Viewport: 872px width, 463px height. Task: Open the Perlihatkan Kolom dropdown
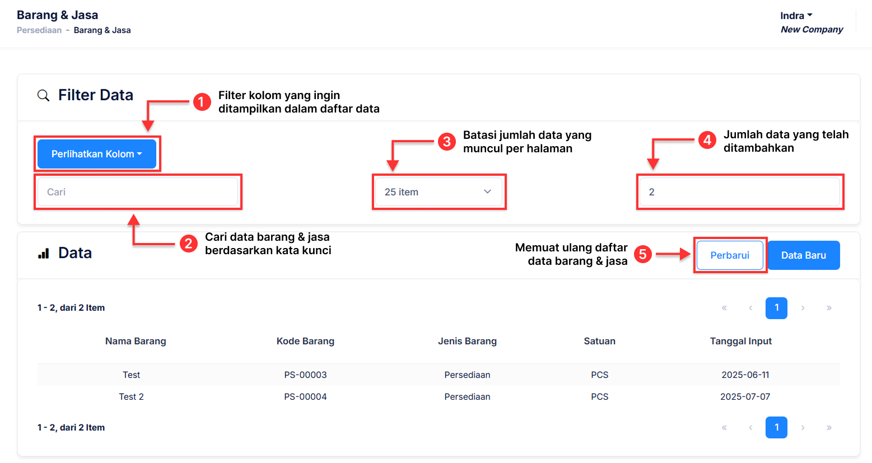tap(96, 154)
